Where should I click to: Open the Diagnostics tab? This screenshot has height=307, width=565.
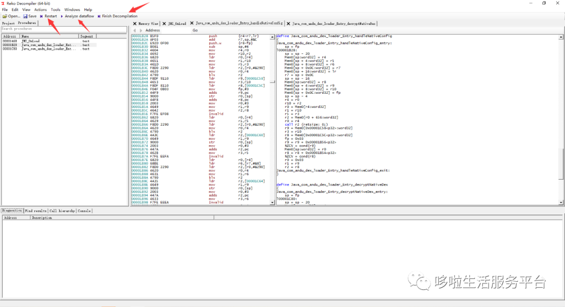click(x=12, y=211)
